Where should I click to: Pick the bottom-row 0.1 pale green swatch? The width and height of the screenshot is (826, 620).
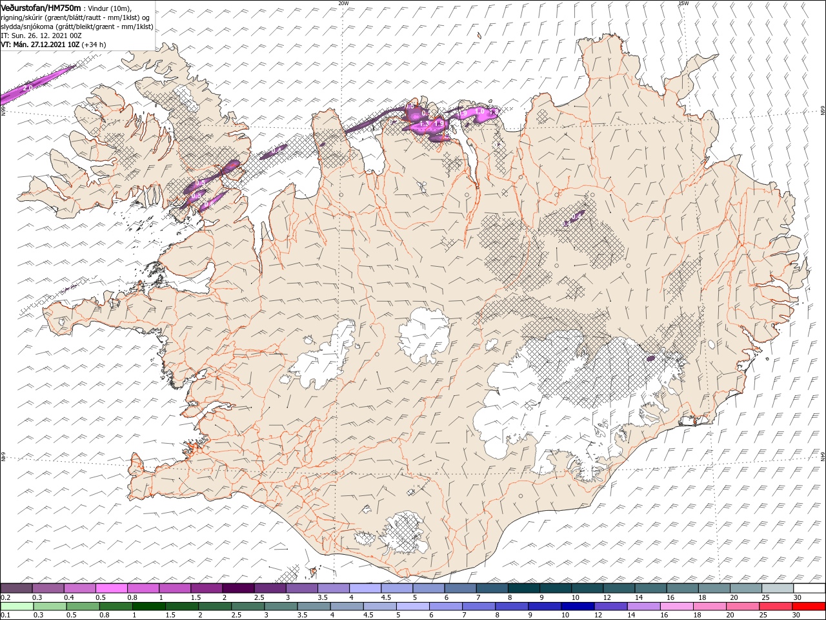click(x=17, y=606)
